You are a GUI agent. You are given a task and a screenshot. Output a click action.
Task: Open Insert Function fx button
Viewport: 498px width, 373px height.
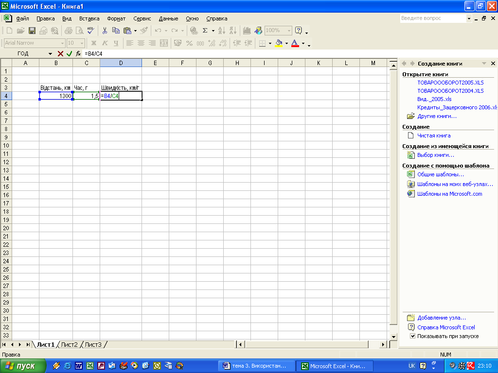[x=78, y=53]
